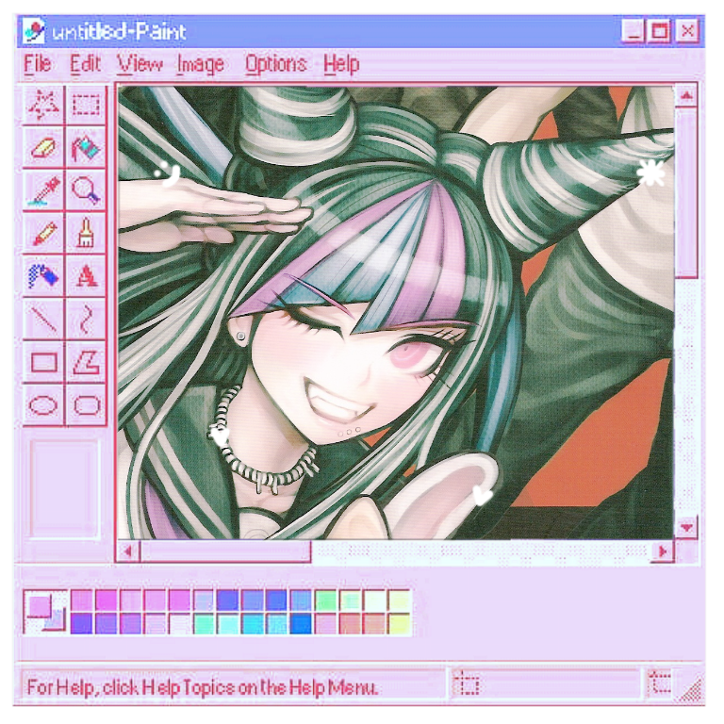This screenshot has height=724, width=724.
Task: Select the Curve tool
Action: coord(87,320)
